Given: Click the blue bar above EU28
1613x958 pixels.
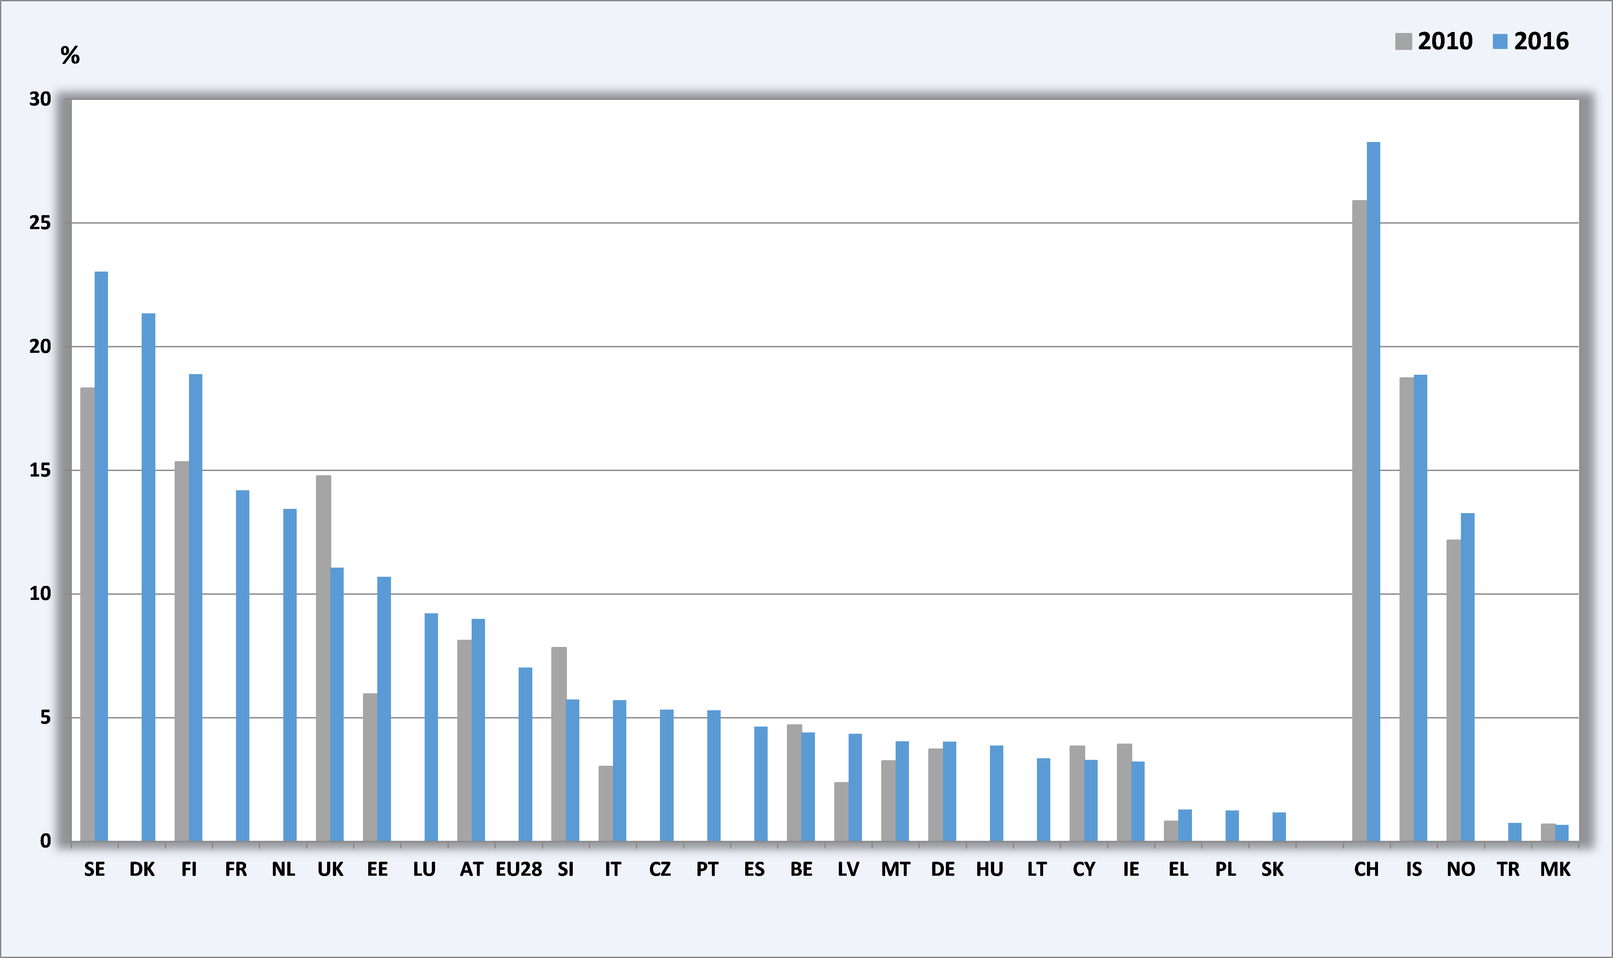Looking at the screenshot, I should click(525, 754).
